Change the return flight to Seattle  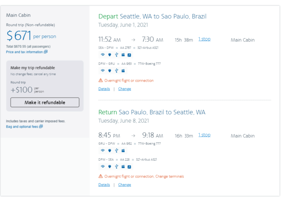click(x=125, y=185)
